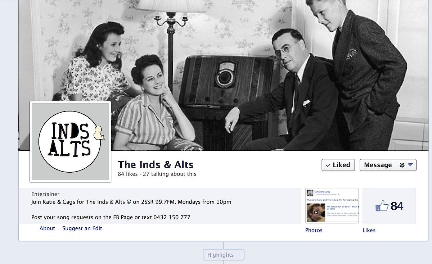
Task: Open the Highlights dropdown on the timeline
Action: coord(224,255)
